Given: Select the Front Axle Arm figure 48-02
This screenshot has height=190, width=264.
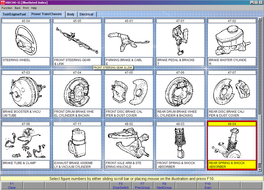Looking at the screenshot, I should (x=129, y=143).
